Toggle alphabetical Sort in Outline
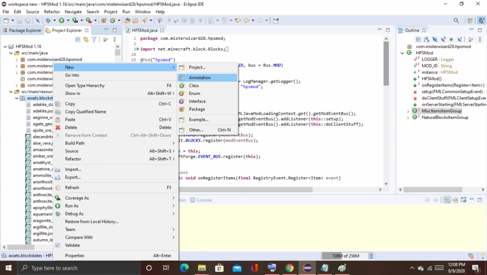 427,39
